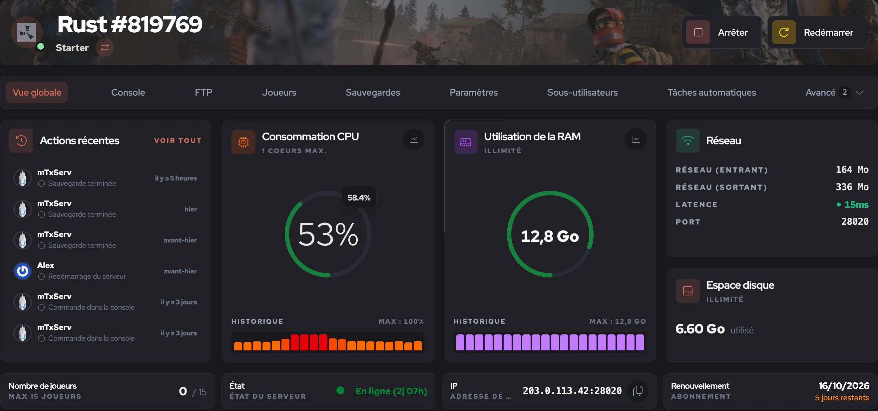Screen dimensions: 878x411
Task: Open the Sauvegardes tab
Action: click(x=373, y=92)
